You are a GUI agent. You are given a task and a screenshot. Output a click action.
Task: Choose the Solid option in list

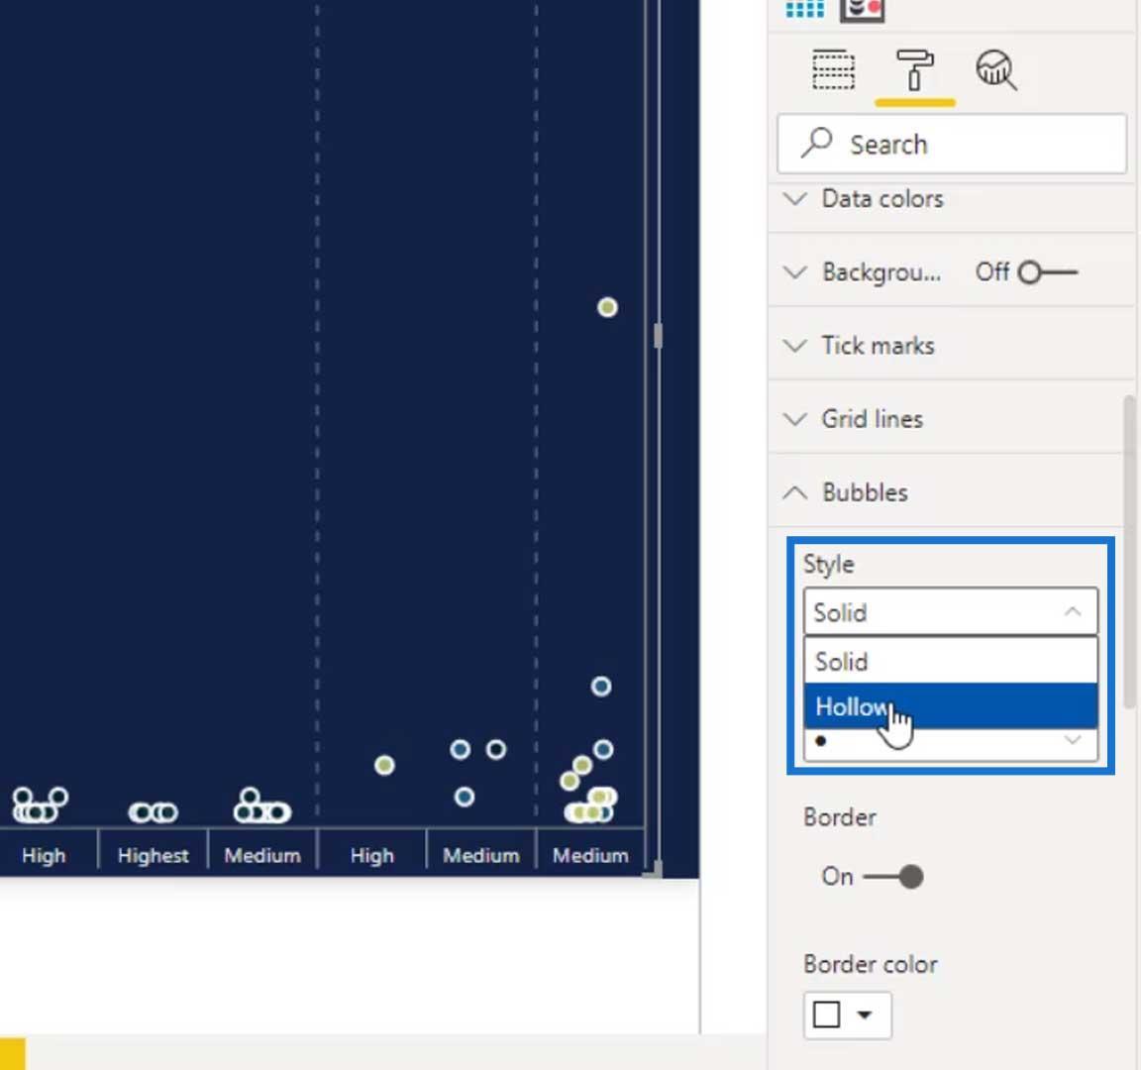951,661
